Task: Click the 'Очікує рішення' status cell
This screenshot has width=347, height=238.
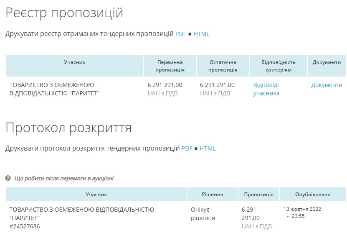Action: click(203, 214)
